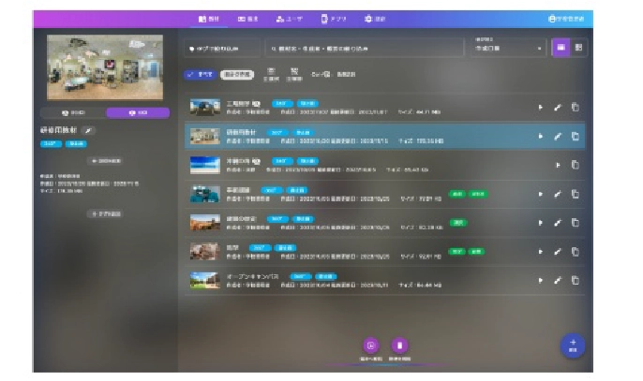Screen dimensions: 643x381
Task: Select the purple view mode button under the preview
Action: (138, 112)
